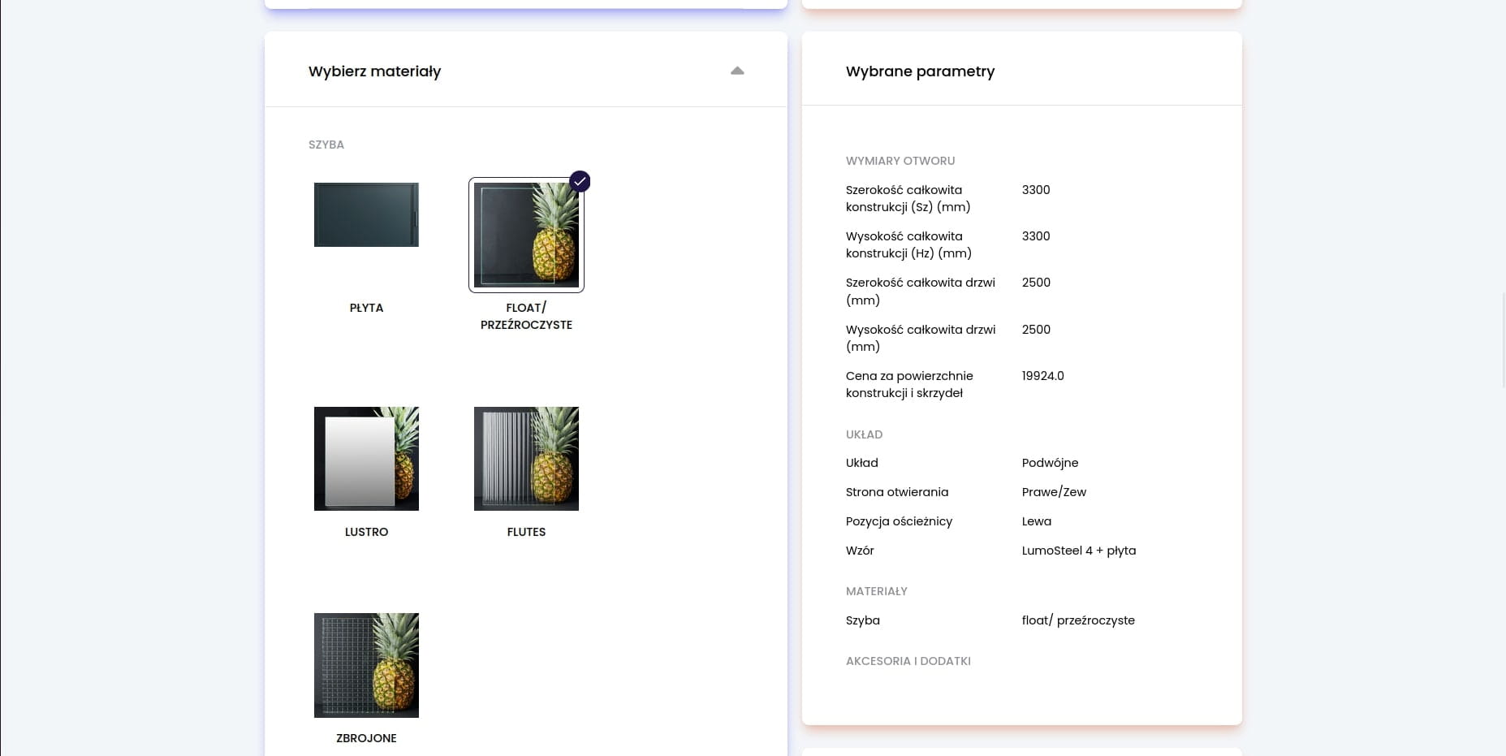1506x756 pixels.
Task: Click the LUSTRO label under mirror
Action: pyautogui.click(x=366, y=532)
